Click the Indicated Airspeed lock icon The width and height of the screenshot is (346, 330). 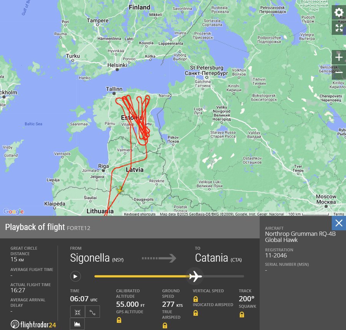tap(196, 313)
